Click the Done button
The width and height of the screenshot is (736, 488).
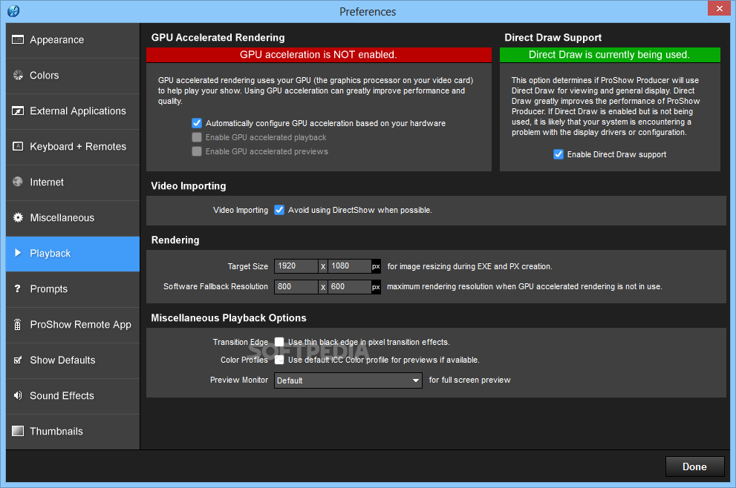coord(694,467)
